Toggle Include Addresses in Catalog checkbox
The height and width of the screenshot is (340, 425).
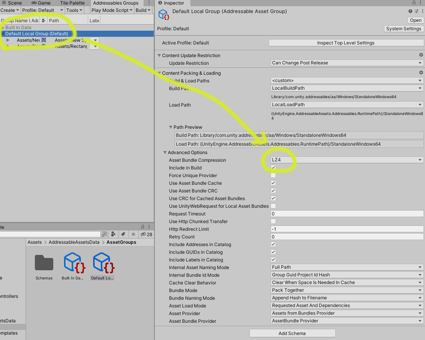(273, 244)
